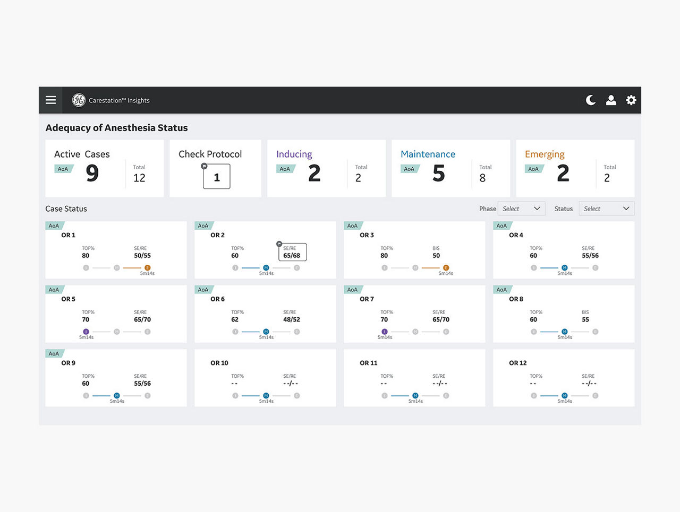Select the Inducing summary card

pyautogui.click(x=326, y=169)
